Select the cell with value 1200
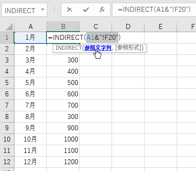 pyautogui.click(x=63, y=162)
